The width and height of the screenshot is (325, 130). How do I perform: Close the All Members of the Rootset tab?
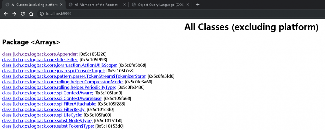(x=124, y=5)
